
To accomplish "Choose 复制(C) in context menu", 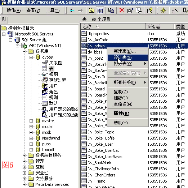I will (x=128, y=92).
